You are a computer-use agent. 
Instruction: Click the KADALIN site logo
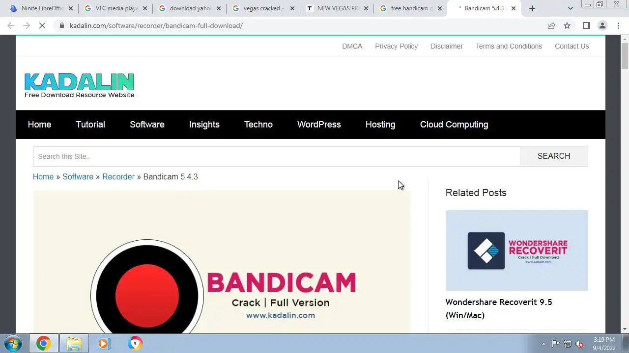79,85
